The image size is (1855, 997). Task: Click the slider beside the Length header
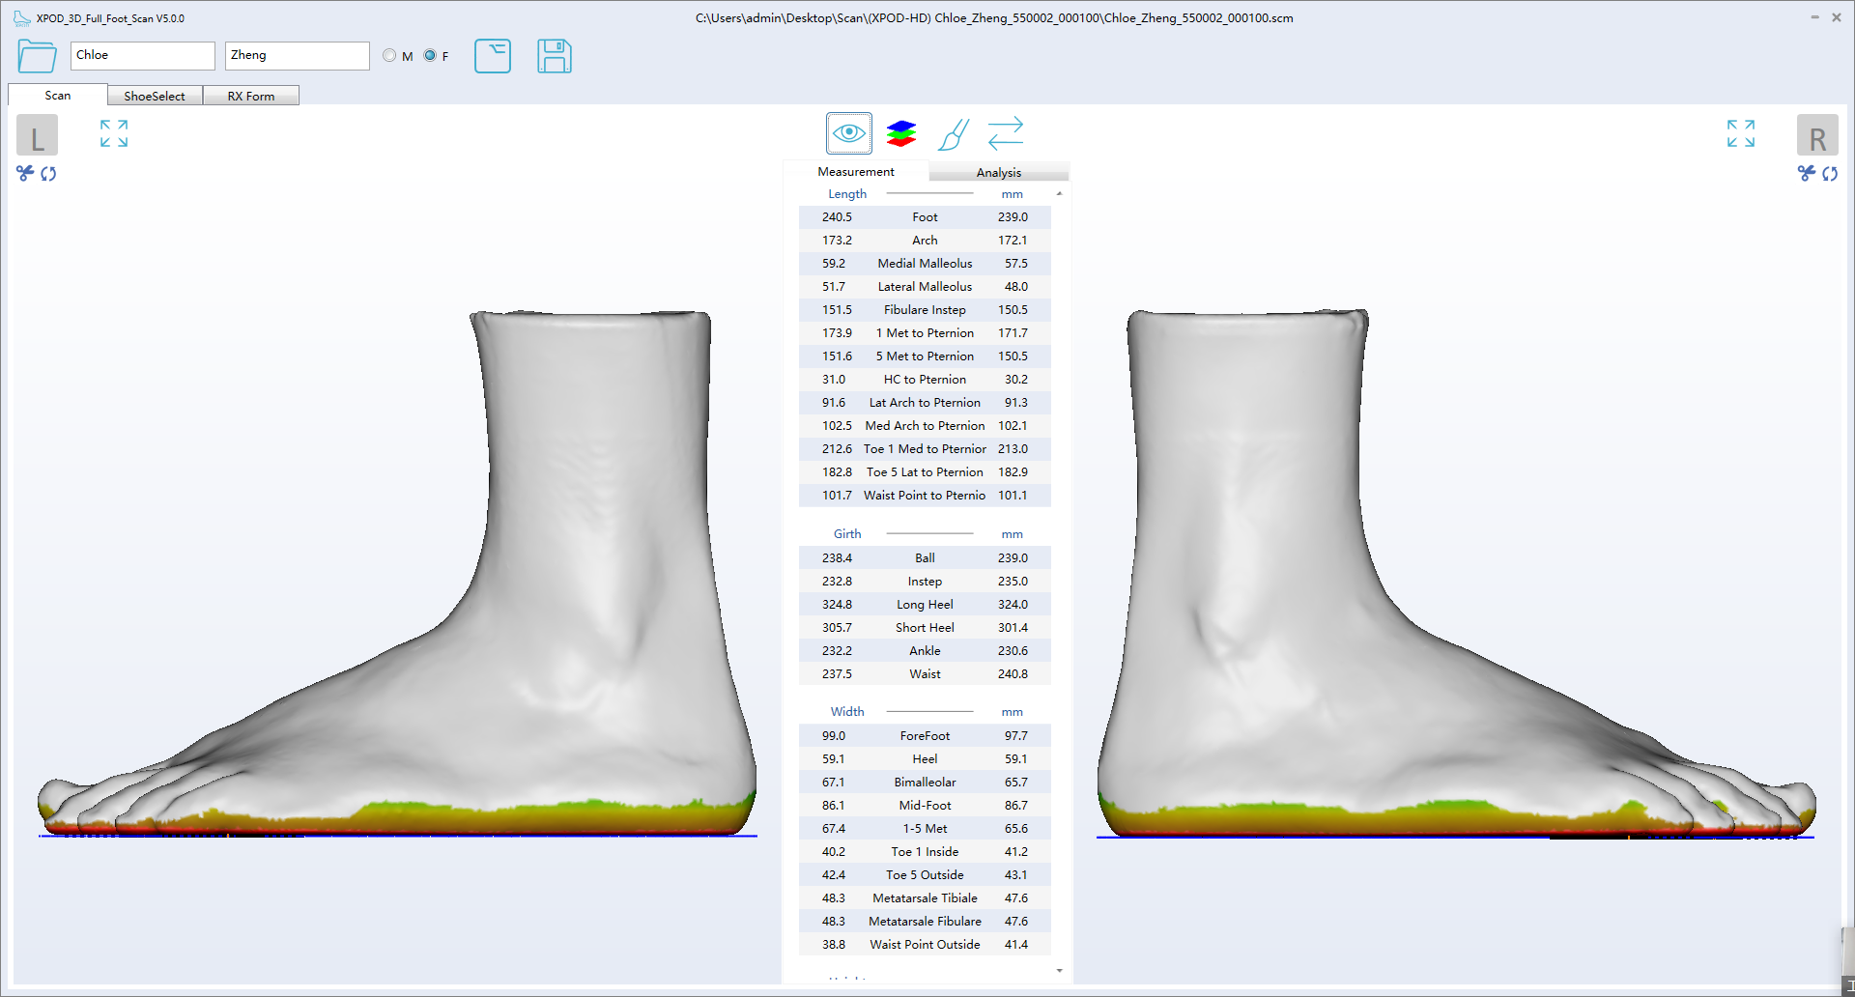(x=929, y=193)
